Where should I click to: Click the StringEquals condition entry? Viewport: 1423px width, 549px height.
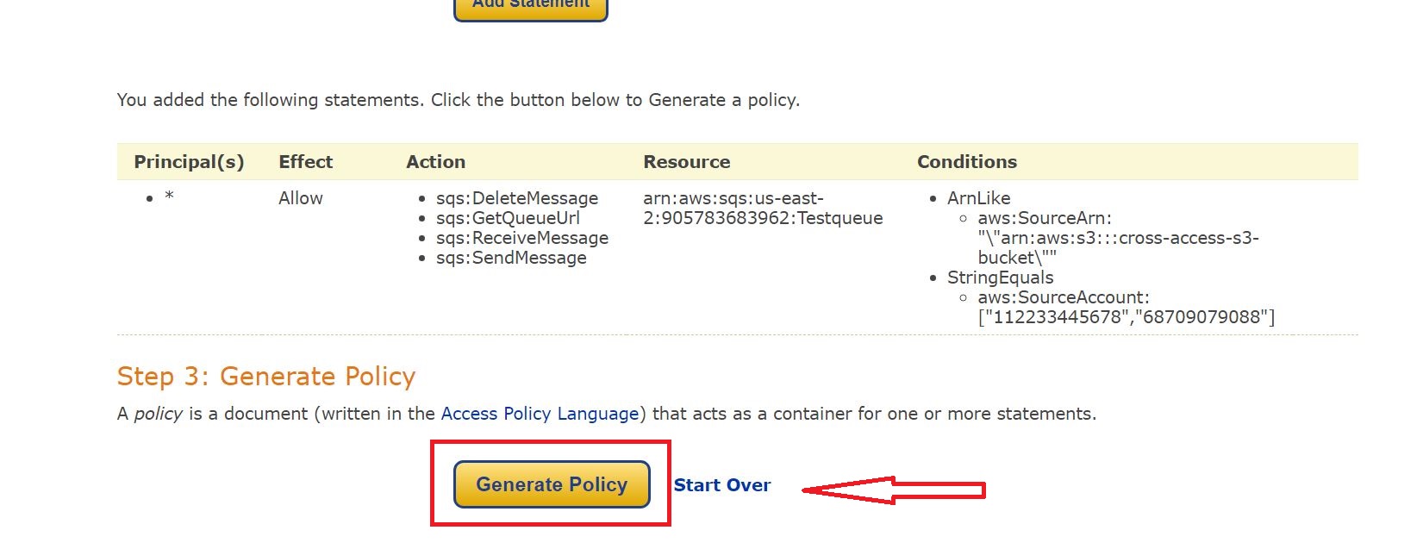1000,278
